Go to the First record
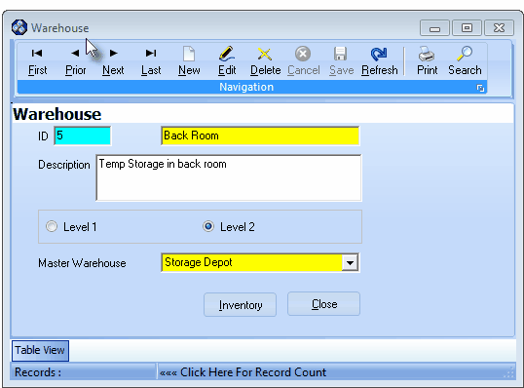 [37, 61]
